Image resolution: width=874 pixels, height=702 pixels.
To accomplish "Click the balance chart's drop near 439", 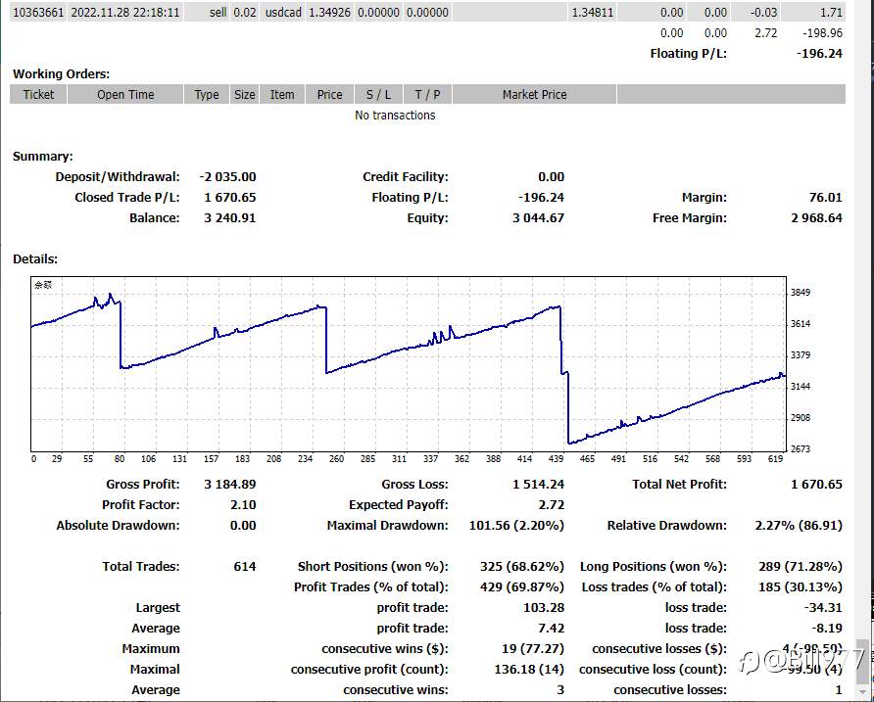I will [564, 374].
